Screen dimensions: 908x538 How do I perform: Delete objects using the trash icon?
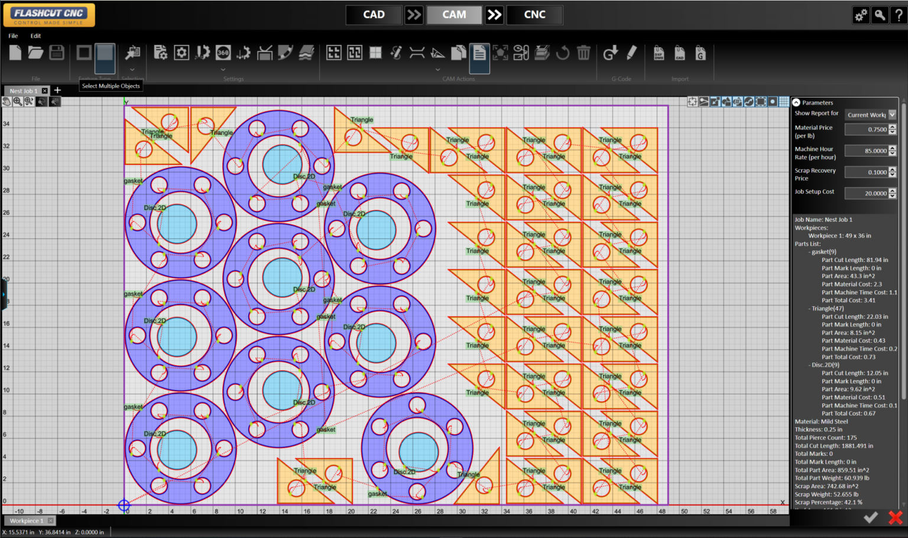pyautogui.click(x=584, y=53)
